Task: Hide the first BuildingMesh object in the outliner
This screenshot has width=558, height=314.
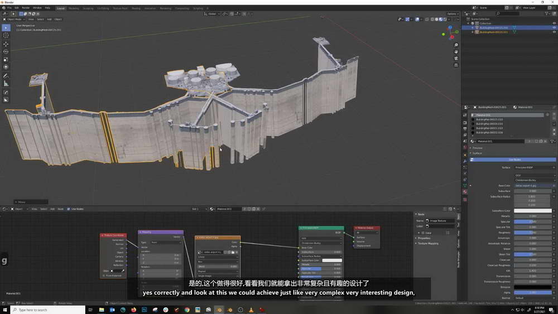Action: point(554,27)
